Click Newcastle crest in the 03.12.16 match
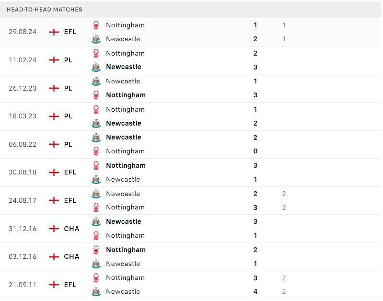The image size is (383, 301). tap(96, 264)
